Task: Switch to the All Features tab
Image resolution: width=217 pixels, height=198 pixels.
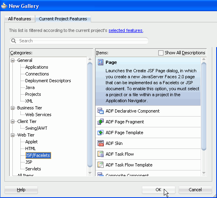Action: tap(20, 19)
